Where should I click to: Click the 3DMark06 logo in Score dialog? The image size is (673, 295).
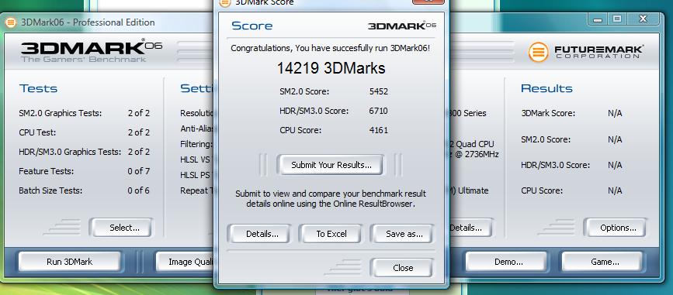coord(402,26)
